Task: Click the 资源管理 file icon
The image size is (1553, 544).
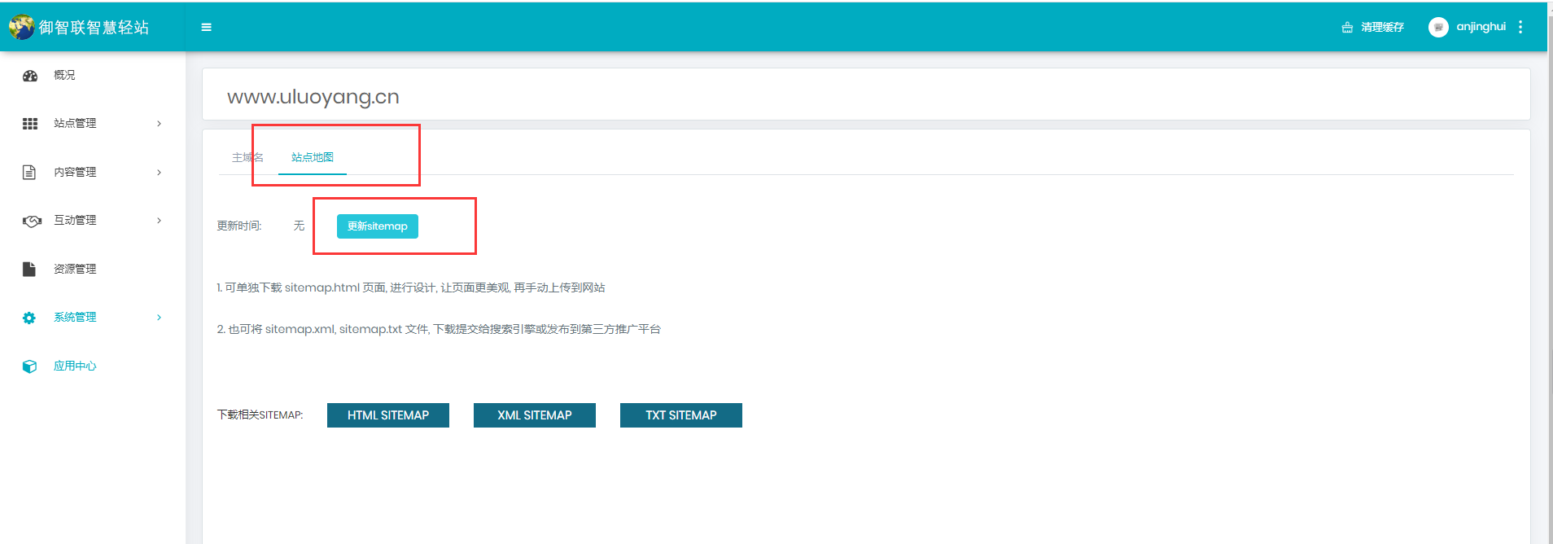Action: click(x=29, y=269)
